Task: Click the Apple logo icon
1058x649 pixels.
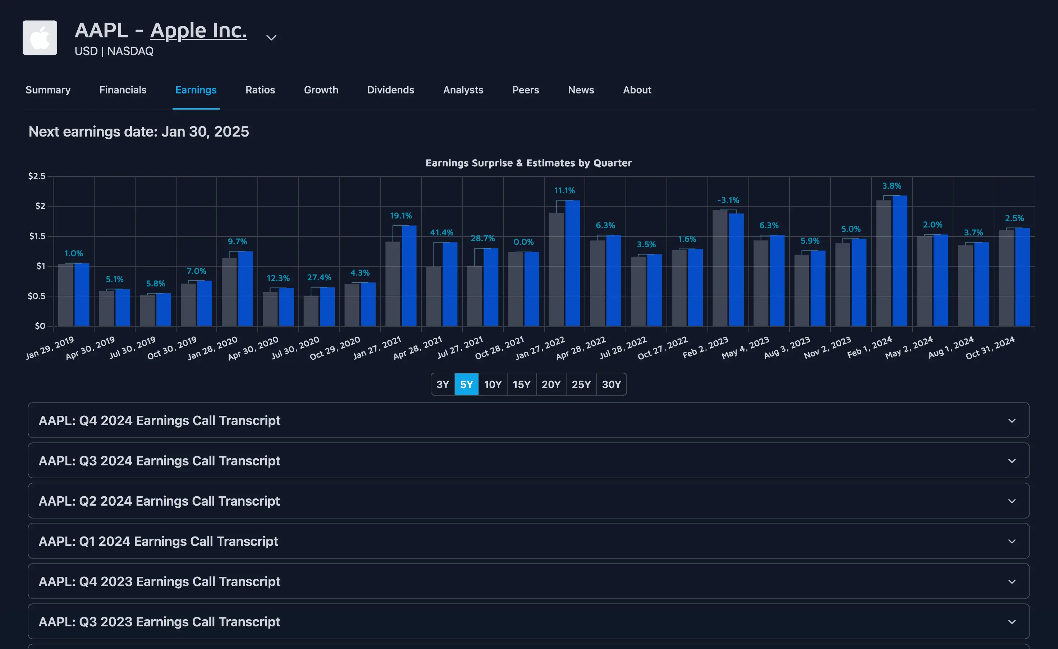Action: coord(40,38)
